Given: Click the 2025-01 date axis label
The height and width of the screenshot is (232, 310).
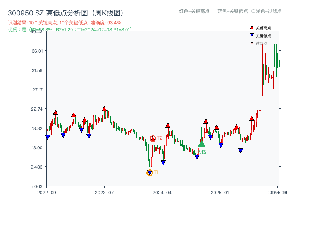Looking at the screenshot, I should [220, 193].
